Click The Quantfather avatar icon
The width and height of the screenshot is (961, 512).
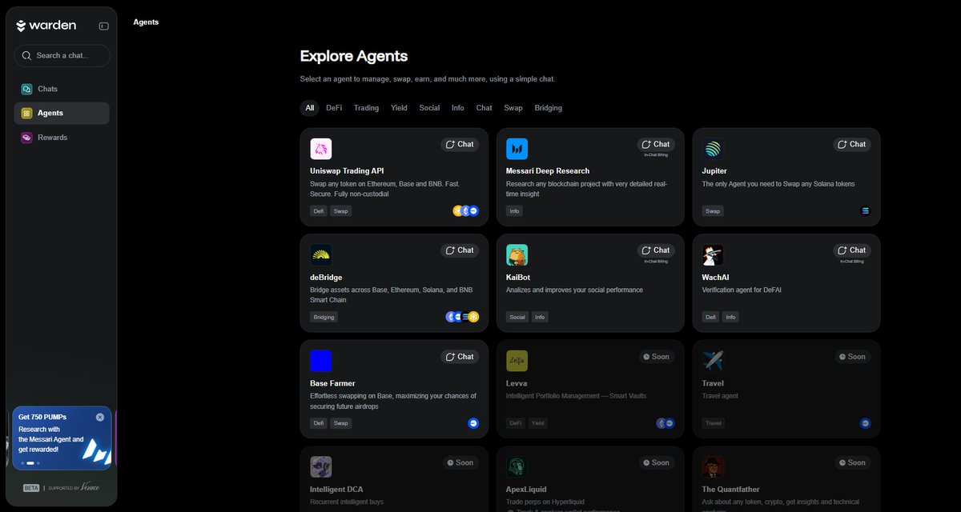click(713, 466)
